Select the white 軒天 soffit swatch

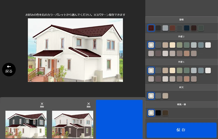click(x=151, y=96)
